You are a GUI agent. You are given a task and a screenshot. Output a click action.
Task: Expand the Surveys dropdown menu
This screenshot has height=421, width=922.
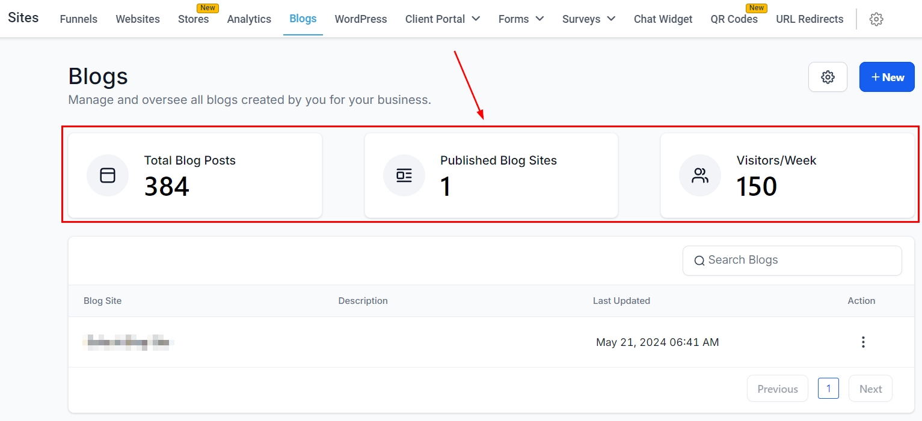pyautogui.click(x=589, y=19)
